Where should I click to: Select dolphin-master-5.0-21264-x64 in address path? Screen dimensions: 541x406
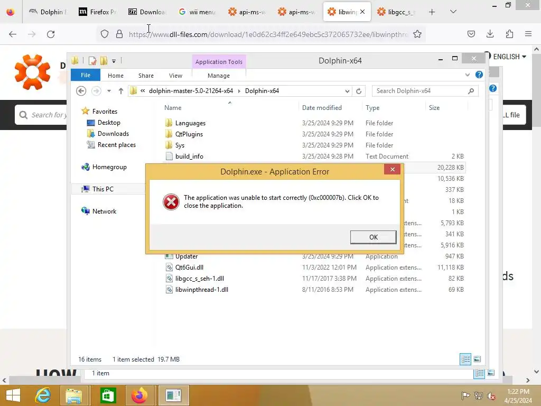[191, 91]
